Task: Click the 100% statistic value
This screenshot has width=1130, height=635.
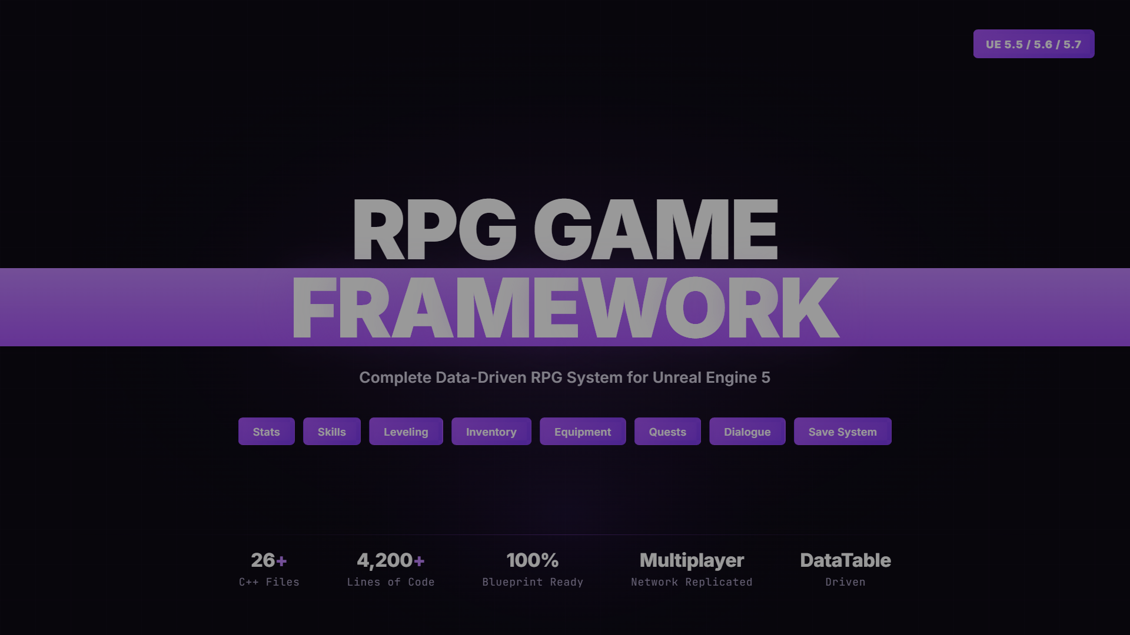Action: click(533, 560)
